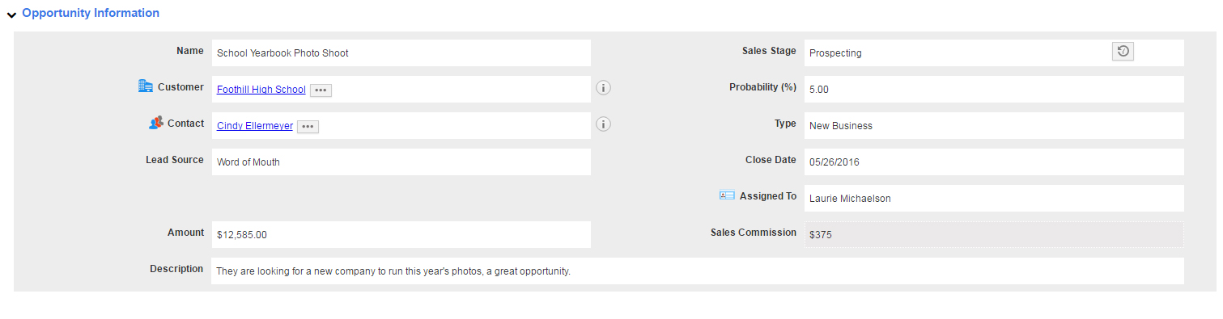Image resolution: width=1223 pixels, height=319 pixels.
Task: Click the Assigned To card icon
Action: pos(727,195)
